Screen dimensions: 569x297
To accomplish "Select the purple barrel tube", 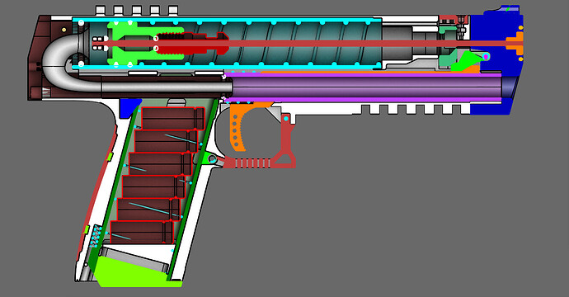I will pyautogui.click(x=363, y=87).
